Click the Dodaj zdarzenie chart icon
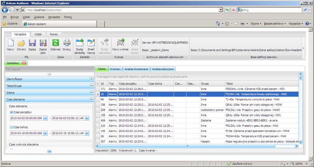The image size is (314, 167). (x=104, y=43)
